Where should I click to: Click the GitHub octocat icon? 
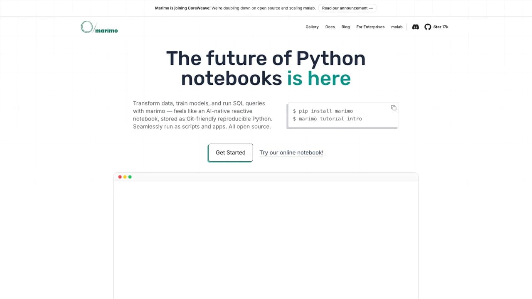428,27
